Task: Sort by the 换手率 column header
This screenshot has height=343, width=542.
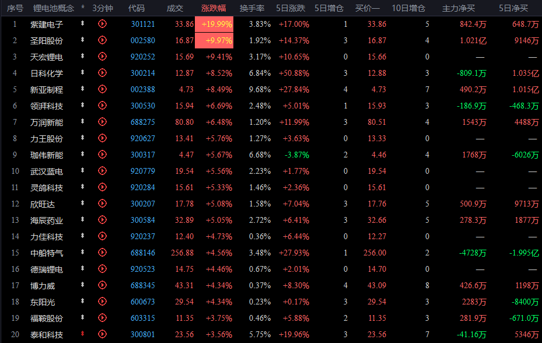Action: 252,8
